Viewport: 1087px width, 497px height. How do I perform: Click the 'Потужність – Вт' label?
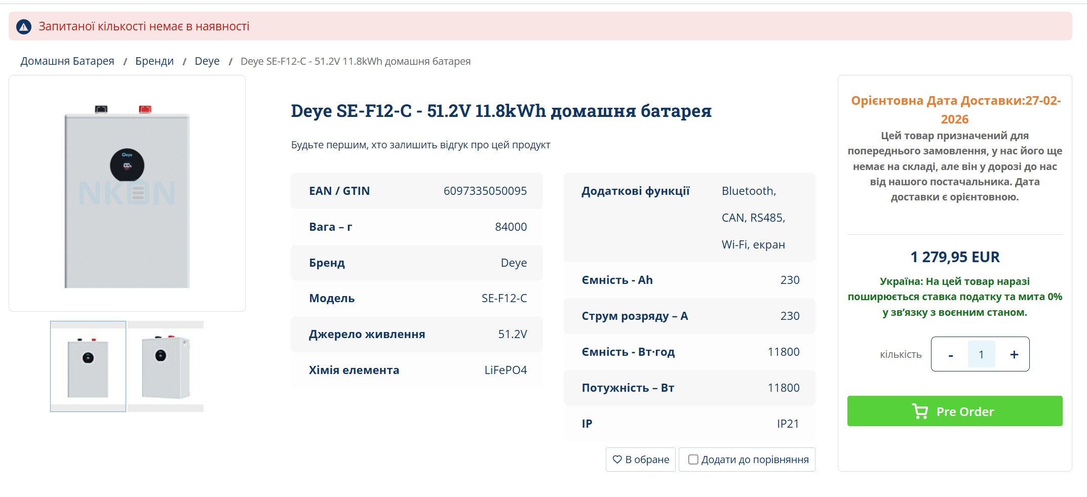click(x=628, y=388)
